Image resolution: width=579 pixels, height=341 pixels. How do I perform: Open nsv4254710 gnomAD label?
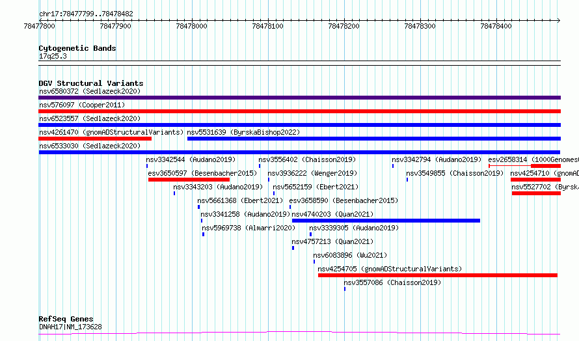pyautogui.click(x=545, y=173)
